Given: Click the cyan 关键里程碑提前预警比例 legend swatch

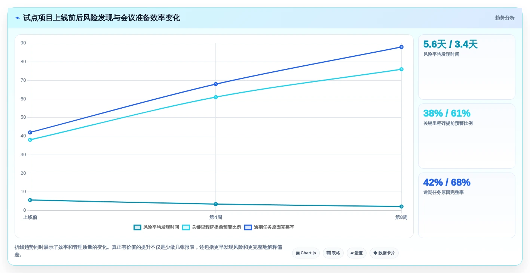Looking at the screenshot, I should (x=186, y=227).
